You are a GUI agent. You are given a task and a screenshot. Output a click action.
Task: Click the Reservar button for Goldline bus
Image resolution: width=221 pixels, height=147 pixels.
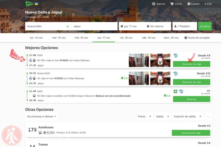tap(192, 99)
